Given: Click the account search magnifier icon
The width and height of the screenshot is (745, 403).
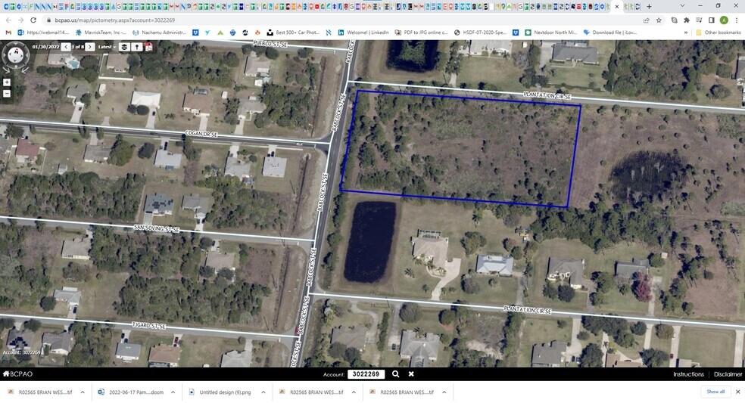Looking at the screenshot, I should click(x=396, y=374).
